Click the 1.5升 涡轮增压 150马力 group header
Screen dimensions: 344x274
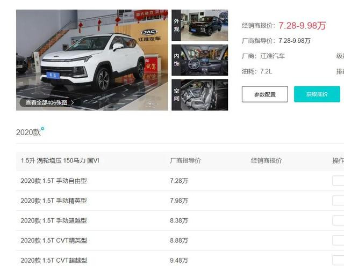point(60,161)
